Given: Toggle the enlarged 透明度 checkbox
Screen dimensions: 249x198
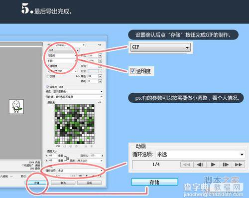Looking at the screenshot, I should pos(132,71).
